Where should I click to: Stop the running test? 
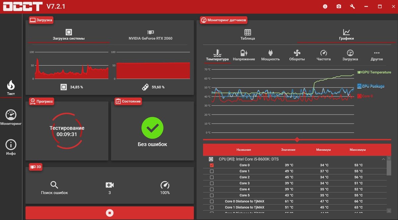pyautogui.click(x=110, y=213)
